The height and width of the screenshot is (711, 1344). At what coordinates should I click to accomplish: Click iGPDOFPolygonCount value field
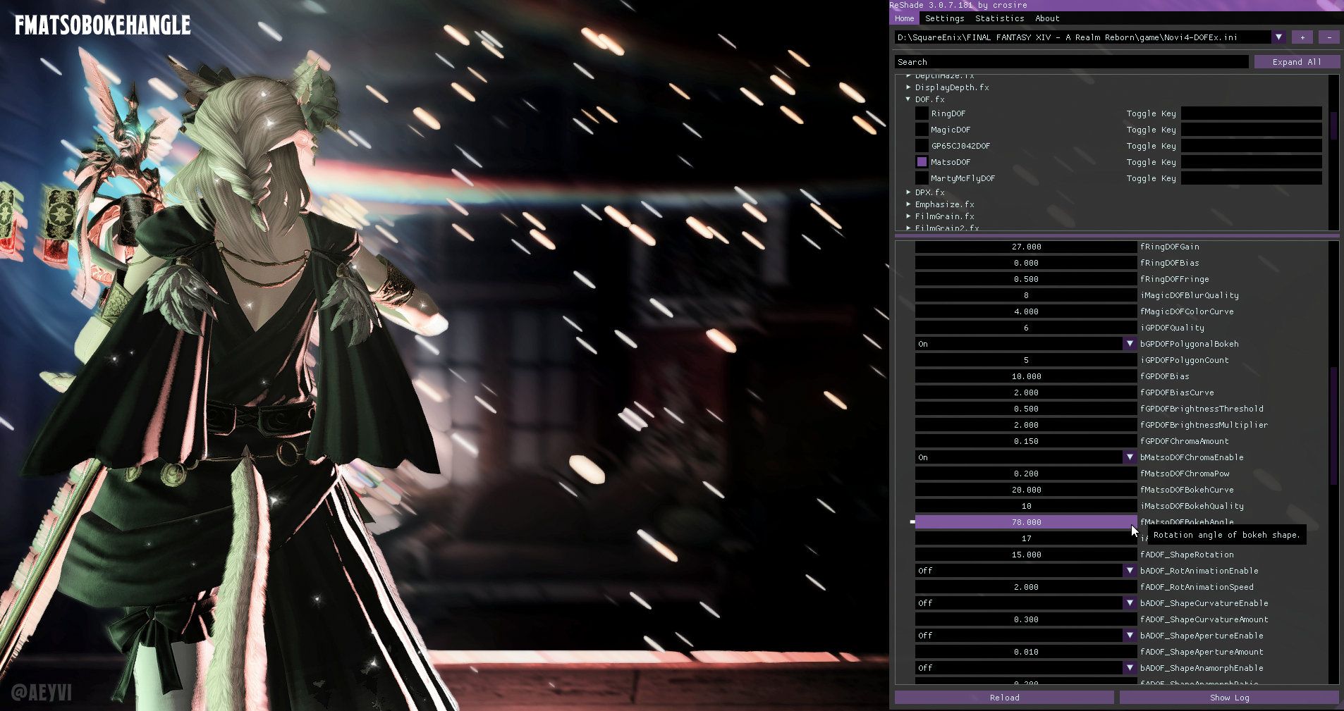tap(1026, 360)
